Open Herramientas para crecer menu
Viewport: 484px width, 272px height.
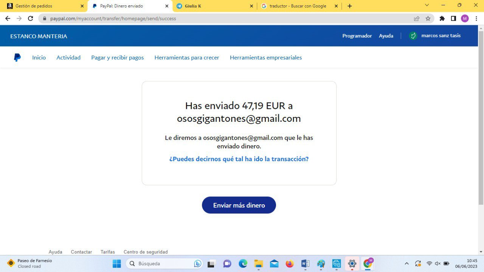(187, 58)
